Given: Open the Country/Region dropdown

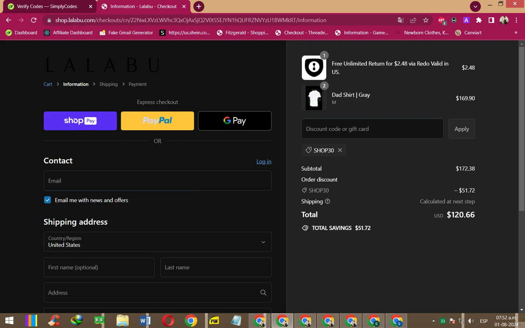Looking at the screenshot, I should tap(157, 242).
